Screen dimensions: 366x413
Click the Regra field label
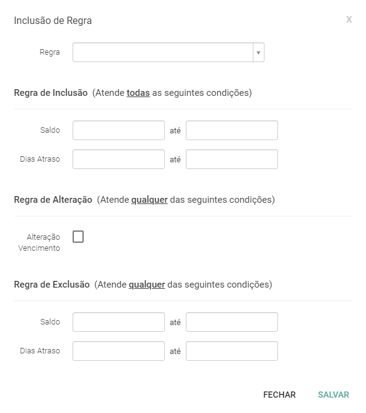(50, 52)
